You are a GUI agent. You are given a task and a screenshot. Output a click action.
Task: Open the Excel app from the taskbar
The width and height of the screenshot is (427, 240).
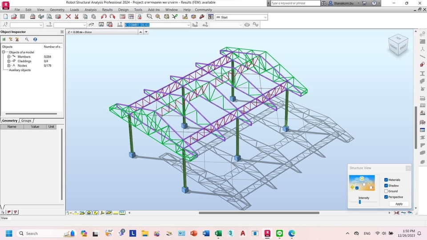pos(218,233)
